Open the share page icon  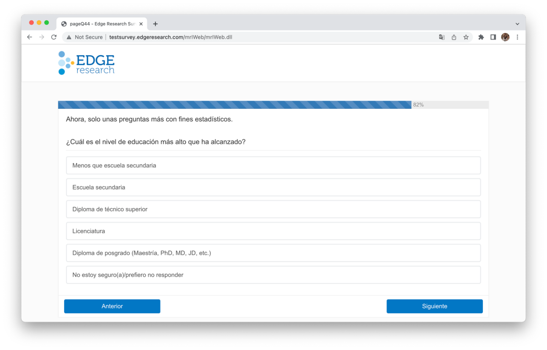[x=454, y=37]
